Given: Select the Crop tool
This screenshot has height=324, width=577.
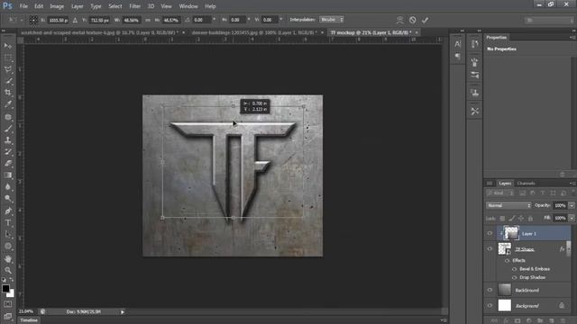Looking at the screenshot, I should point(8,93).
